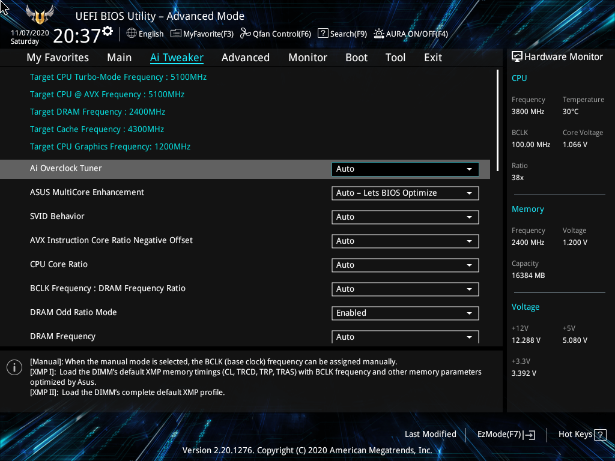The width and height of the screenshot is (615, 461).
Task: Click Target Cache Frequency : 4300MHz
Action: coord(97,129)
